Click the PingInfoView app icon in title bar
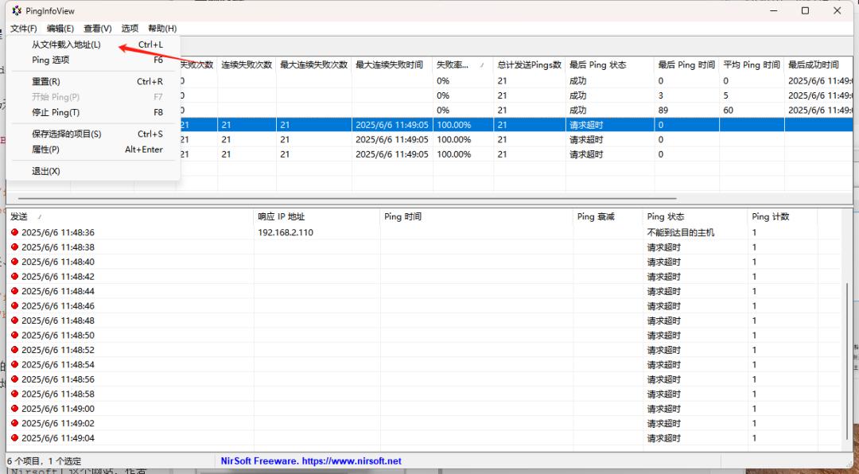Screen dimensions: 859x474 click(17, 11)
